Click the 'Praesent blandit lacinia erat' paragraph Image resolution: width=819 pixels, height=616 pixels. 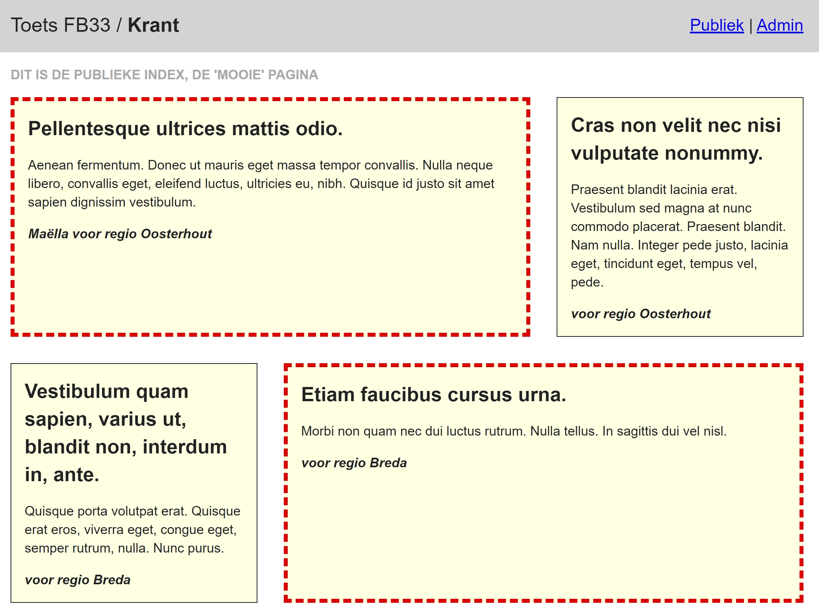(679, 236)
